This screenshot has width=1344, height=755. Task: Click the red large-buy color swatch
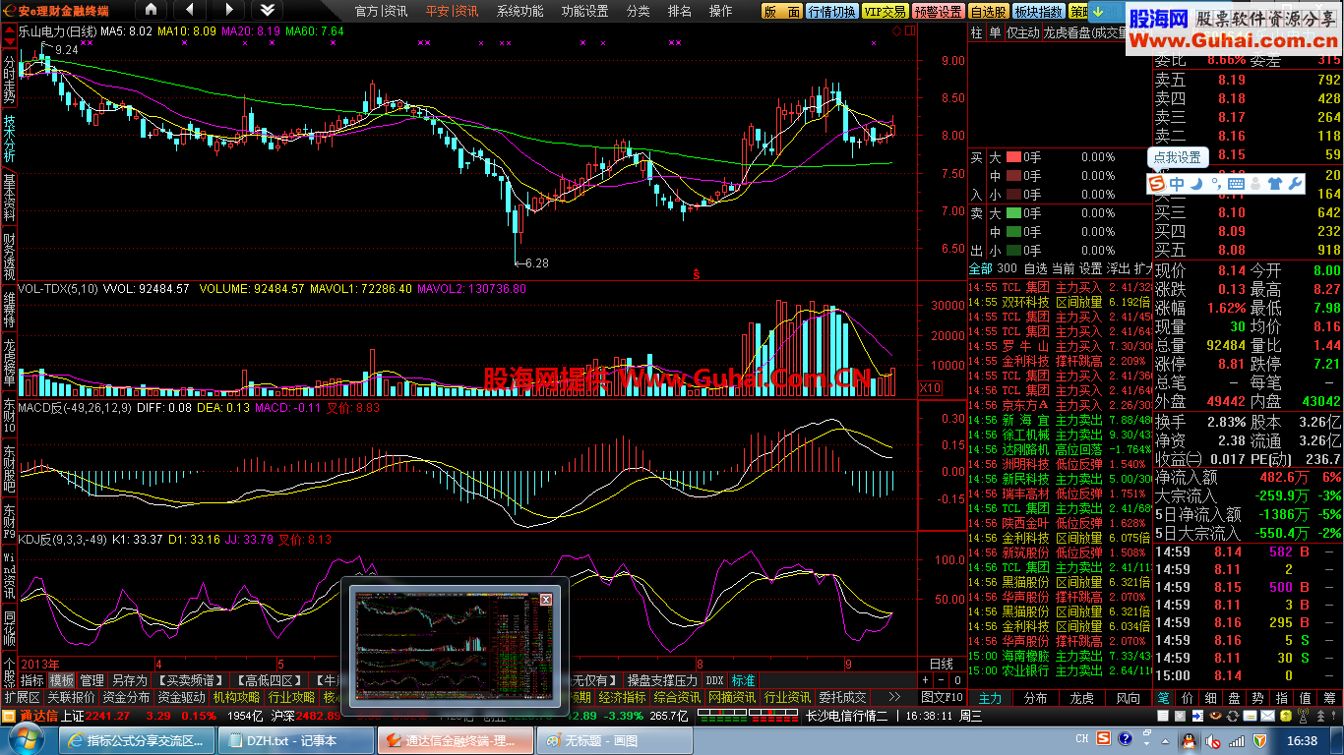coord(1012,157)
